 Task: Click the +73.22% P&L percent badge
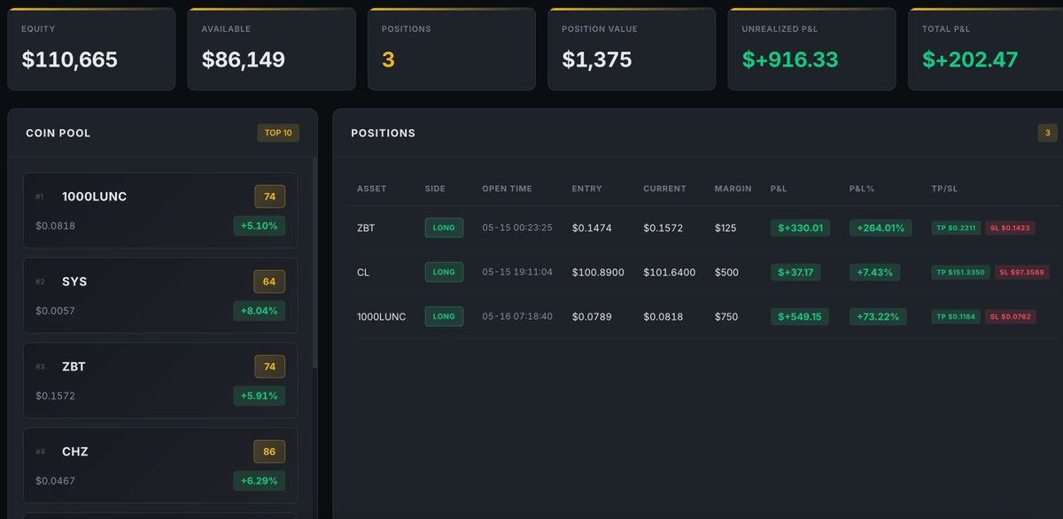877,316
